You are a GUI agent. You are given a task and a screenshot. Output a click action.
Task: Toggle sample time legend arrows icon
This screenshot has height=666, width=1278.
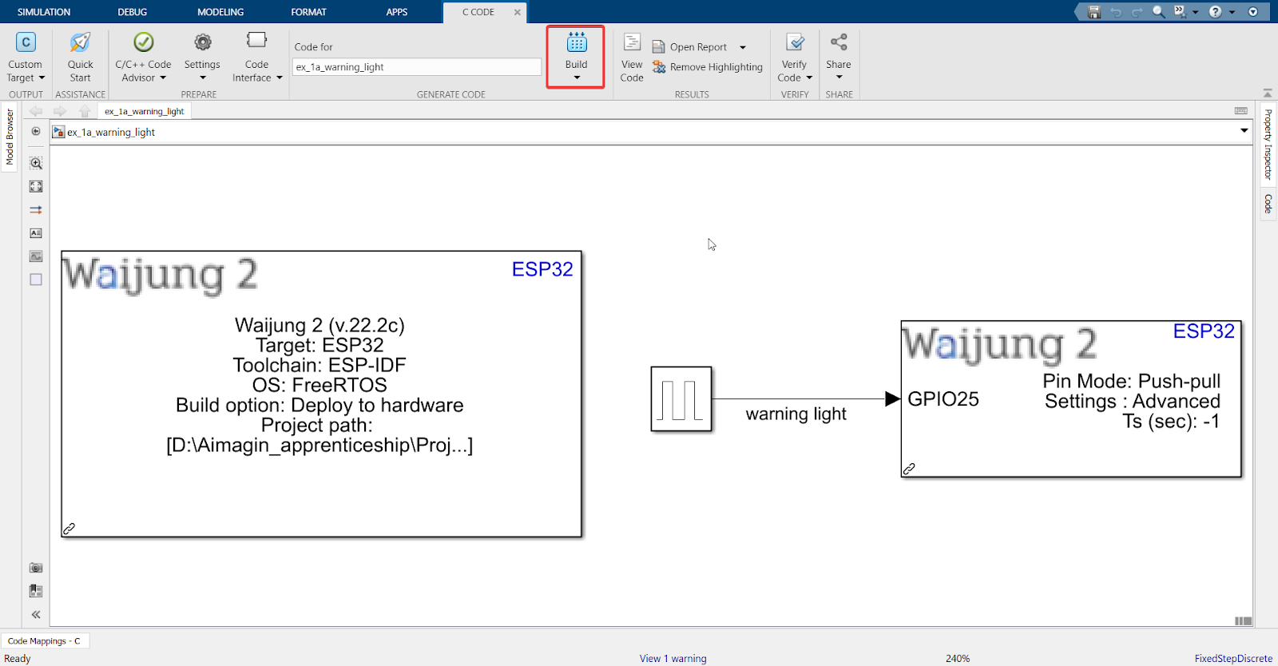pyautogui.click(x=36, y=210)
